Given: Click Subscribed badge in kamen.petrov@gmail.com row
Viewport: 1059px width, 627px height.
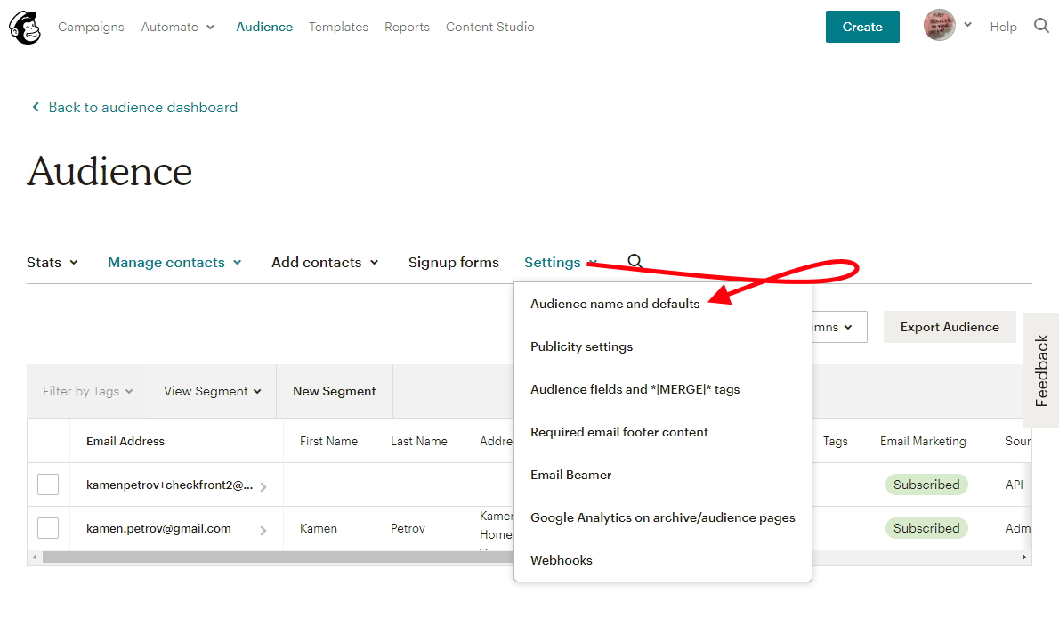Looking at the screenshot, I should point(926,528).
